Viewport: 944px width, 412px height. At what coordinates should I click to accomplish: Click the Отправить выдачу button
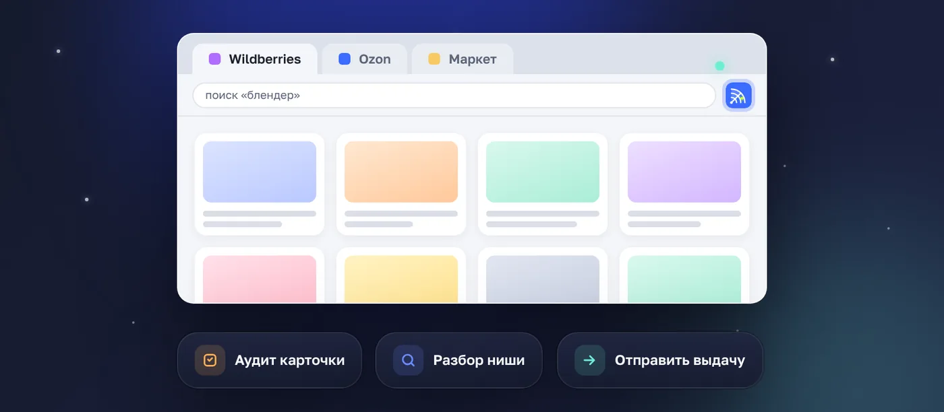coord(660,360)
